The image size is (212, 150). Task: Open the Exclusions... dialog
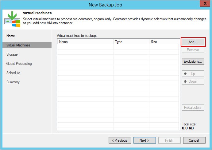coord(193,61)
